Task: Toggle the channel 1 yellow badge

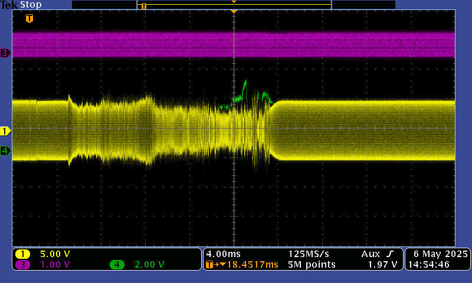Action: coord(23,254)
